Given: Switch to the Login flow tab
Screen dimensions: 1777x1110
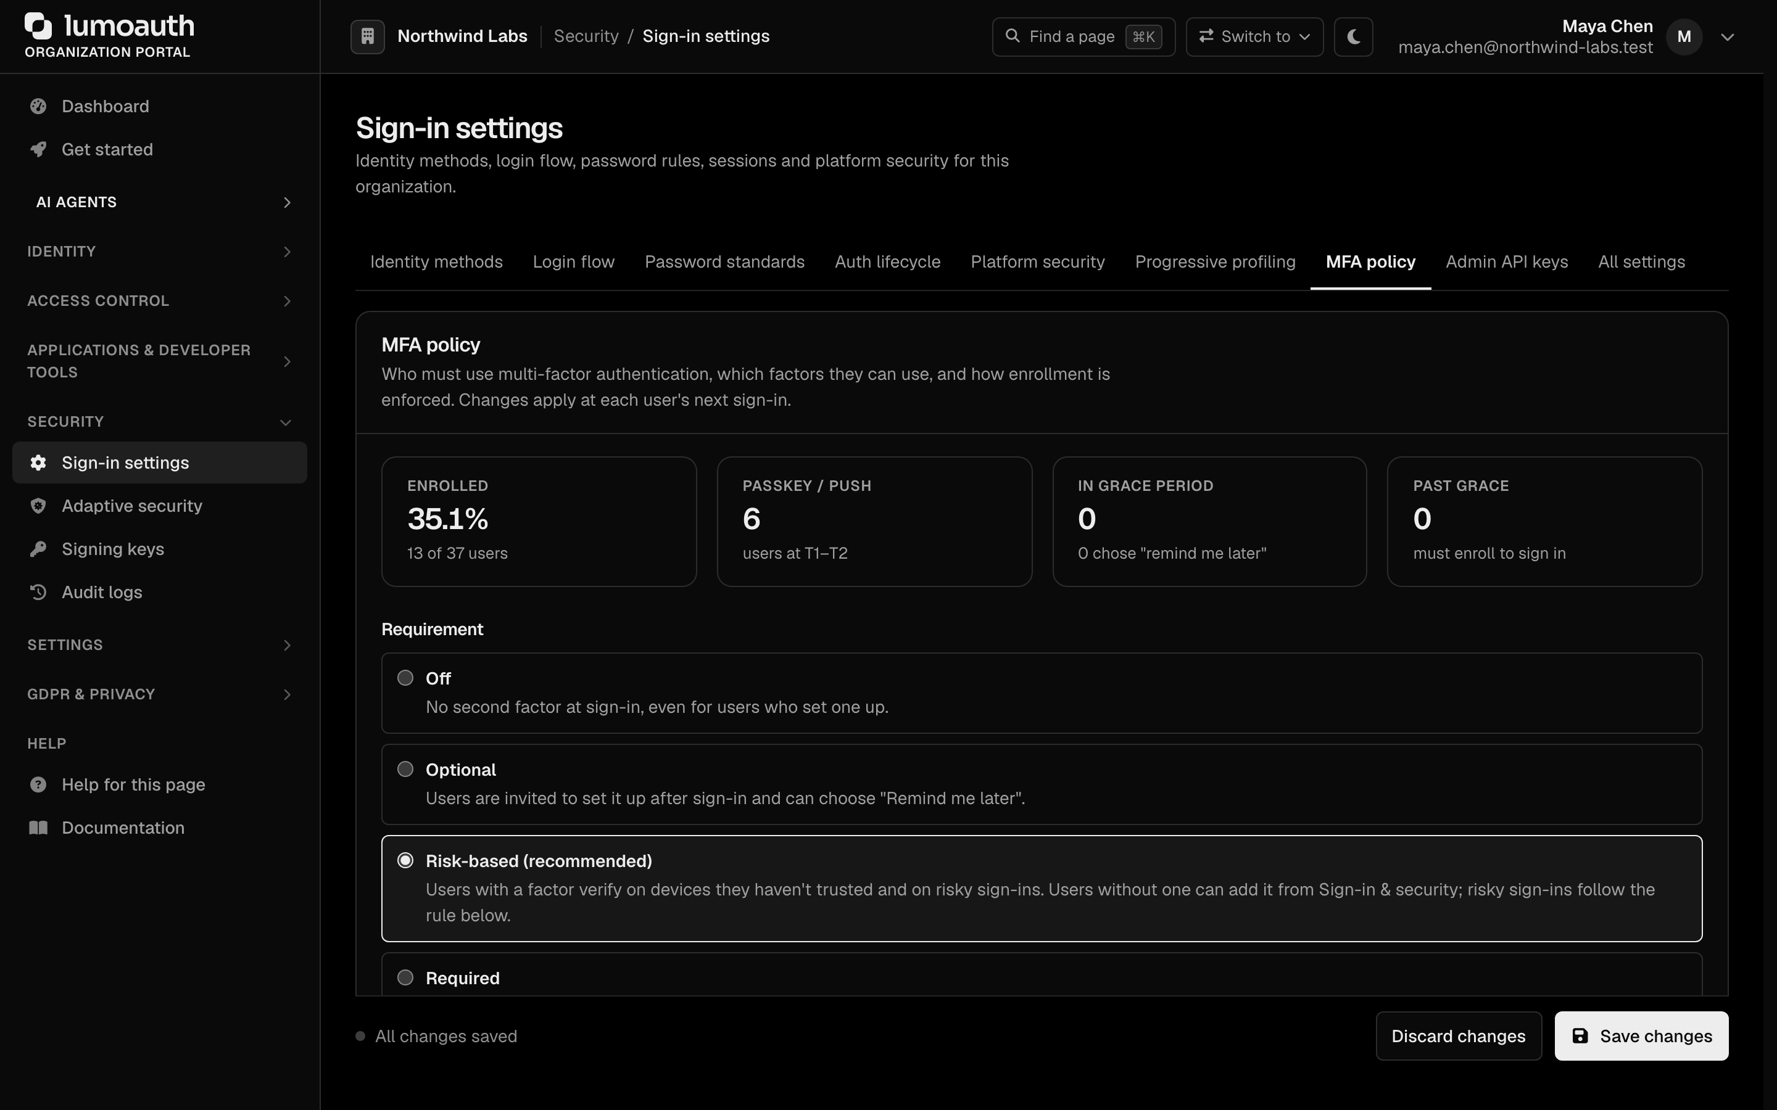Looking at the screenshot, I should click(x=573, y=262).
